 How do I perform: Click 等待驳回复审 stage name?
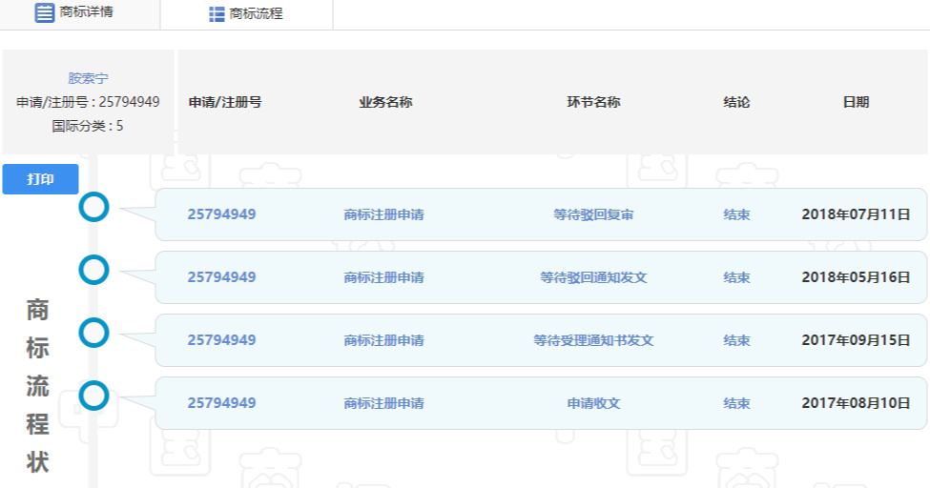point(593,214)
